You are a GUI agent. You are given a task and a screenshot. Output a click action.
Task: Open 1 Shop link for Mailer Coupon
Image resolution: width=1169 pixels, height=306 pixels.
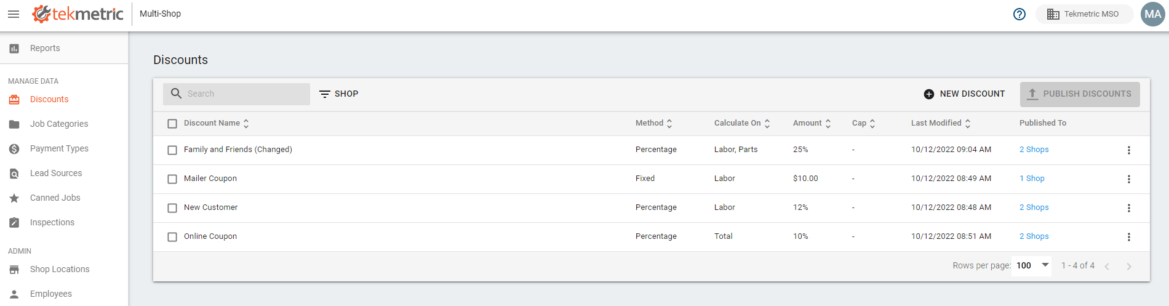(1032, 179)
